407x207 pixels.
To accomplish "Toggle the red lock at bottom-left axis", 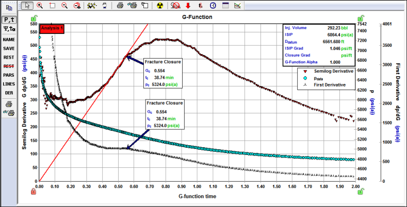I will tap(33, 191).
